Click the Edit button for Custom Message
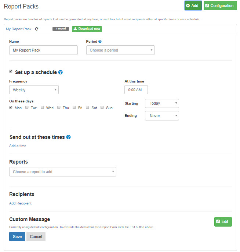 [223, 222]
